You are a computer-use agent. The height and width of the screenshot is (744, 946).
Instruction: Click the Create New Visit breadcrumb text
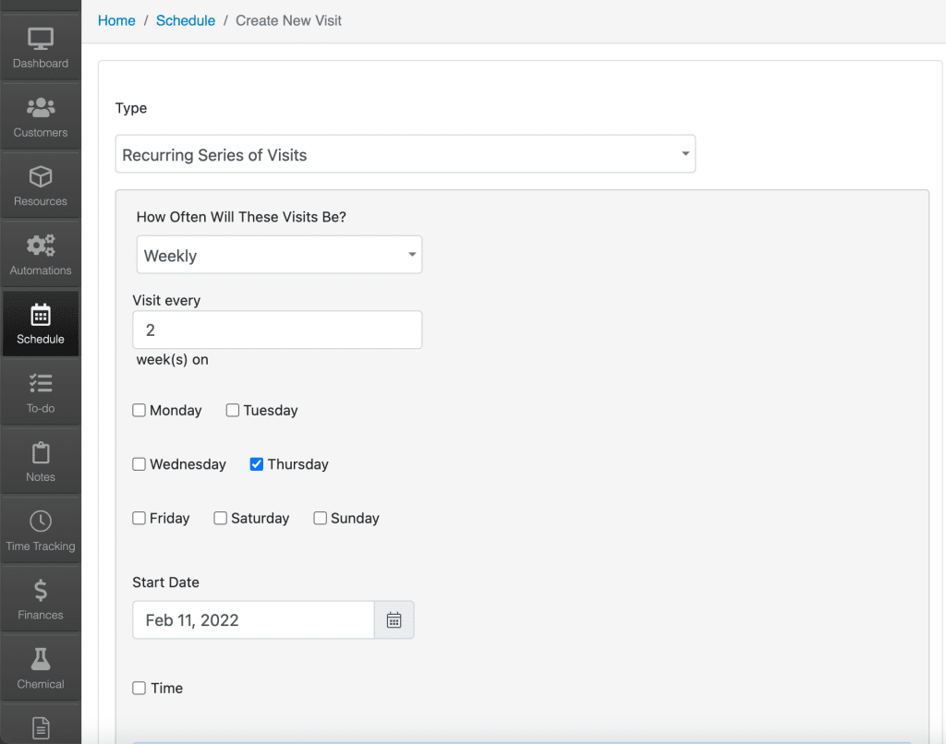click(x=288, y=20)
